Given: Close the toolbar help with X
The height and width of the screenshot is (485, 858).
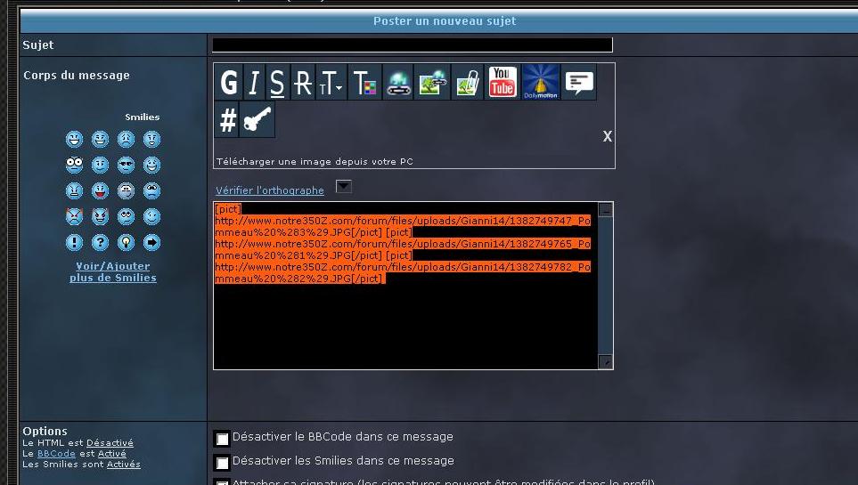Looking at the screenshot, I should point(608,136).
